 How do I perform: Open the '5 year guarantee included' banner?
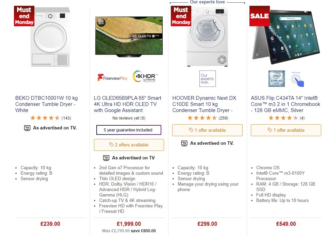(x=129, y=130)
